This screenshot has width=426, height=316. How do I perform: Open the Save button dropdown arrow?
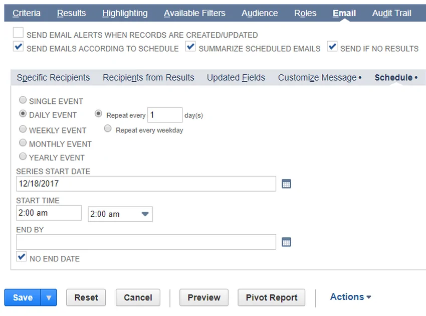pyautogui.click(x=49, y=297)
